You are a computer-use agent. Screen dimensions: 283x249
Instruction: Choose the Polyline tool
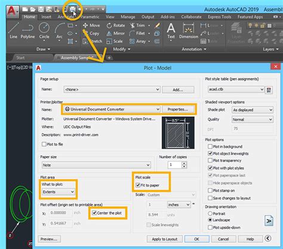point(27,30)
